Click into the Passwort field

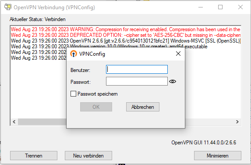point(137,81)
